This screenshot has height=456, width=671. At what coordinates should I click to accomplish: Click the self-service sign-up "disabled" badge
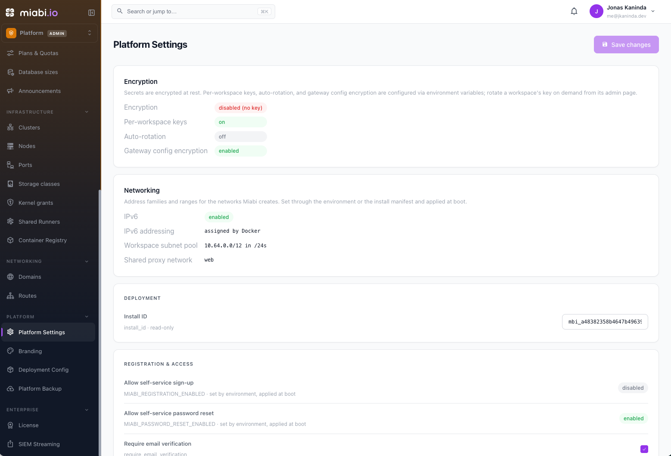(x=633, y=388)
